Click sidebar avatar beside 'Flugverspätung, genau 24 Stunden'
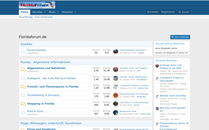 (157, 124)
